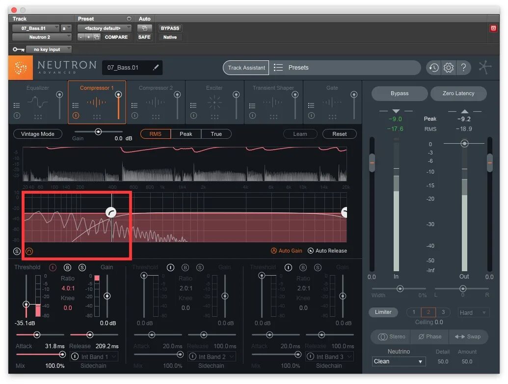
Task: Open the Int Band 1 sidechain dropdown
Action: (x=94, y=357)
